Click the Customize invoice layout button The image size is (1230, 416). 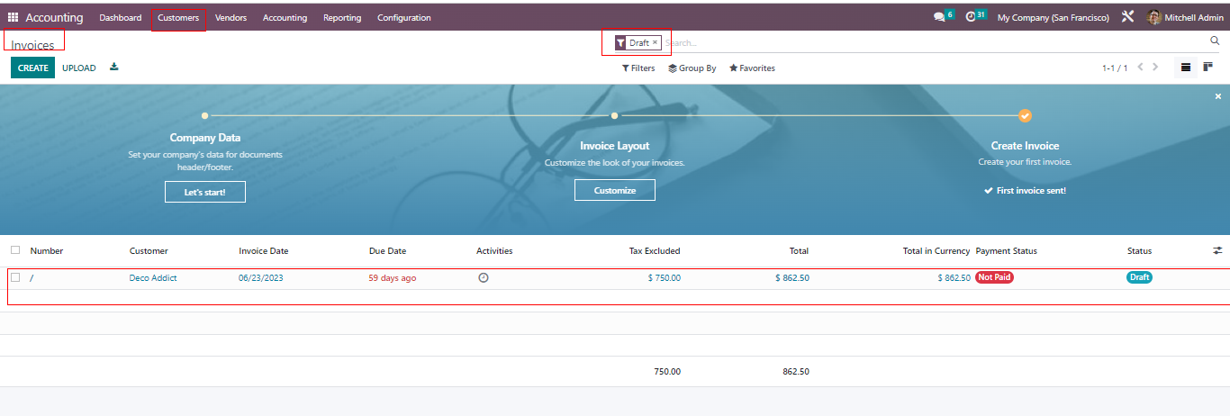(x=615, y=191)
